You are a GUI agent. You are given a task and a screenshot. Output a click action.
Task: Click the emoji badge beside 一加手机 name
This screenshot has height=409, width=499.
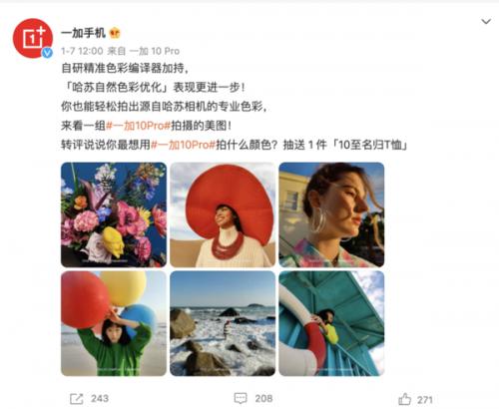tap(115, 33)
